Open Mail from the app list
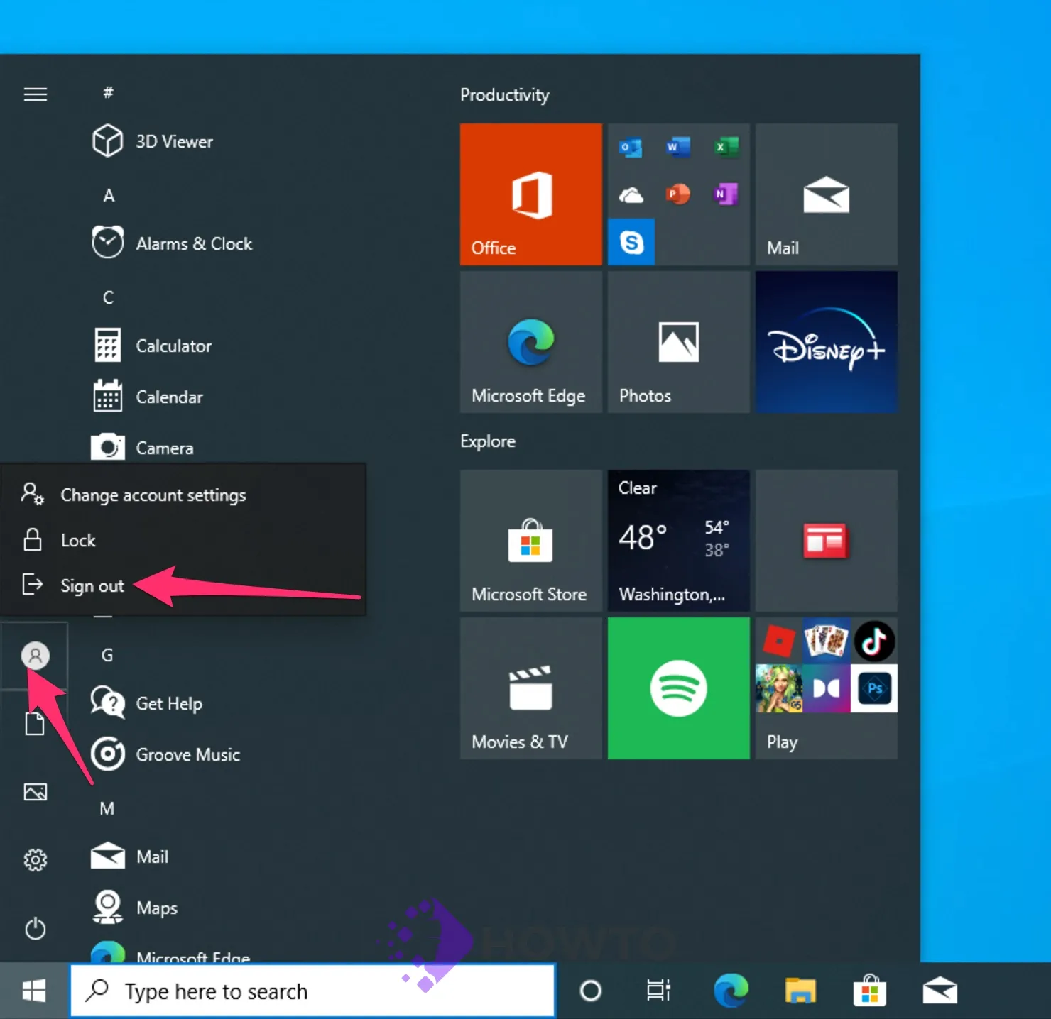This screenshot has height=1019, width=1051. (130, 856)
